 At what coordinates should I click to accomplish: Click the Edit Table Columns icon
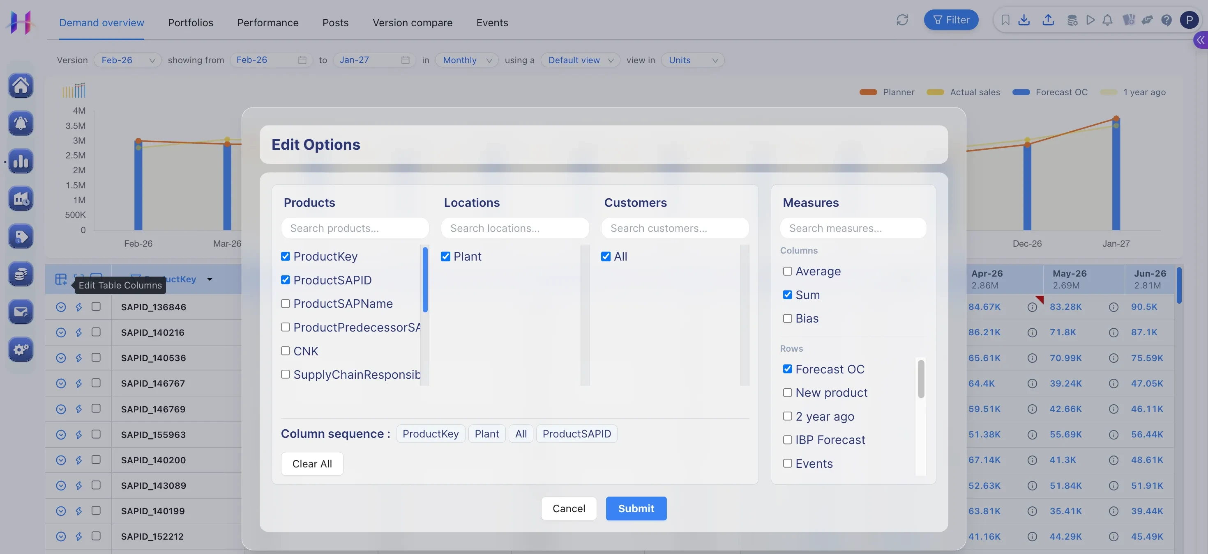61,279
